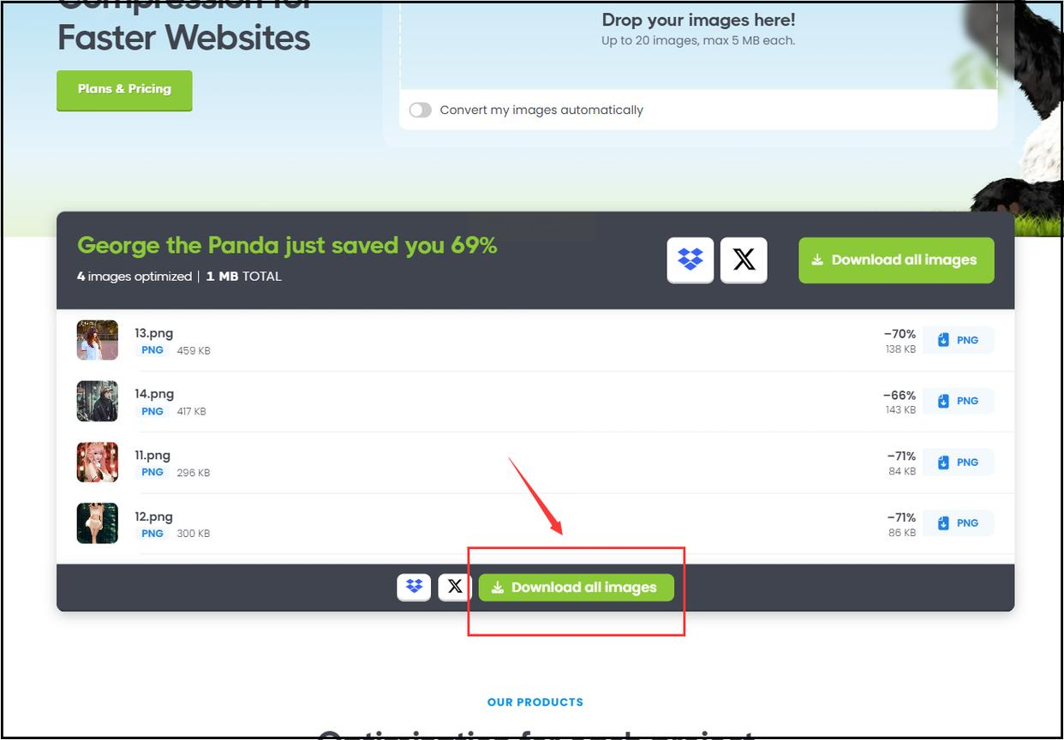Open Plans & Pricing
This screenshot has width=1064, height=740.
click(x=124, y=90)
